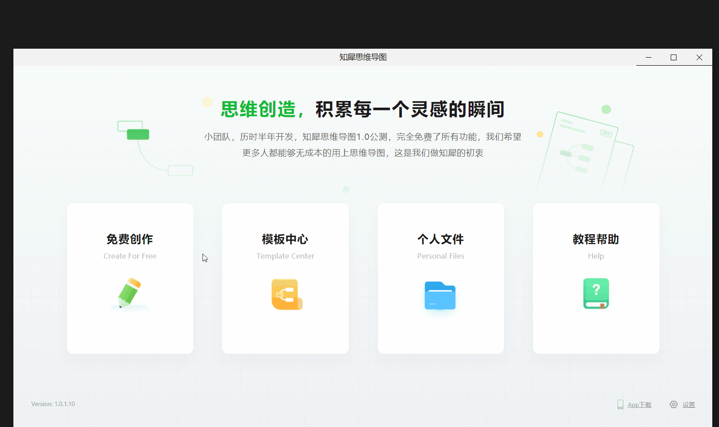Click the phone icon beside App下载

tap(620, 405)
